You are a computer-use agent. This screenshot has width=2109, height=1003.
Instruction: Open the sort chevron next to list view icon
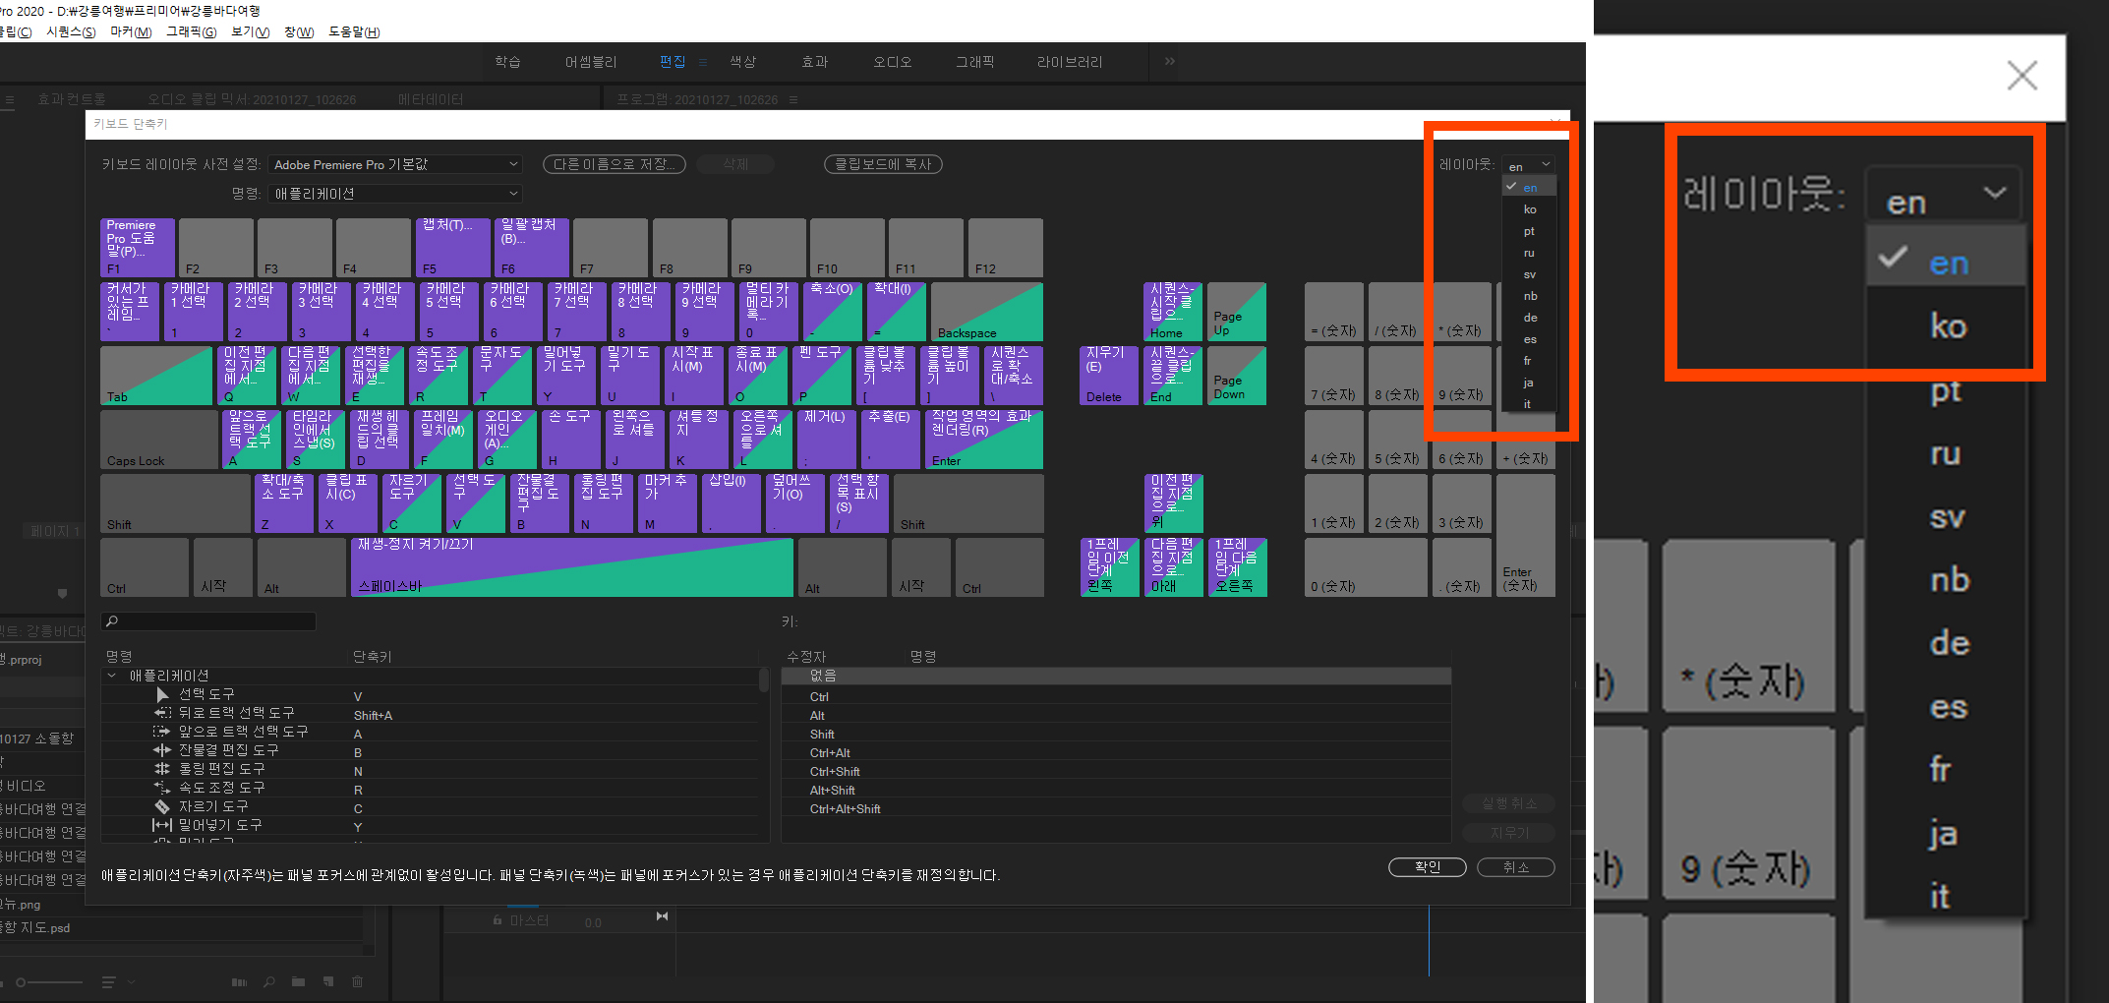point(131,981)
